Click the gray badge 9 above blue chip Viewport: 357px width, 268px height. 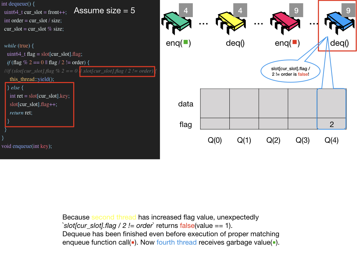[348, 10]
